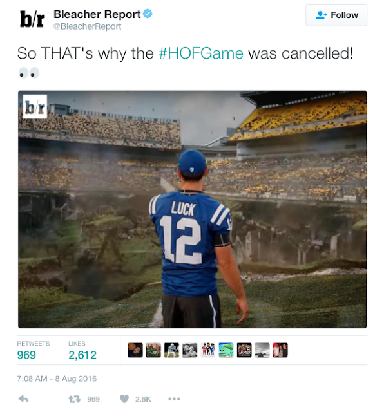Click the reply arrow icon

coord(23,399)
